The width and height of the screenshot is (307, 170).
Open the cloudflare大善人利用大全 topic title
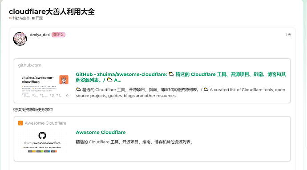(52, 12)
